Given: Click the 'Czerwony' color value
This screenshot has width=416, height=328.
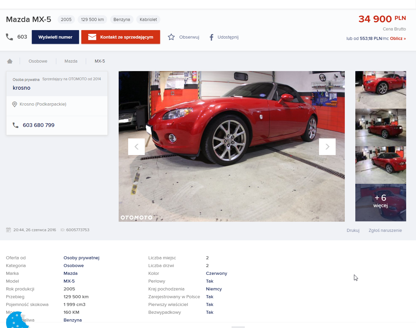Looking at the screenshot, I should 217,274.
